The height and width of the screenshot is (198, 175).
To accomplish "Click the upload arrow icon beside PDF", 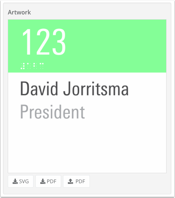I will coord(70,181).
